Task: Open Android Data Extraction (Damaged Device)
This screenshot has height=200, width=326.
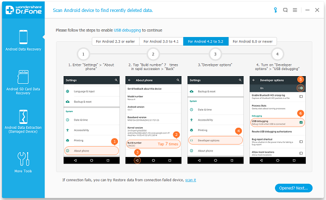Action: pyautogui.click(x=23, y=122)
